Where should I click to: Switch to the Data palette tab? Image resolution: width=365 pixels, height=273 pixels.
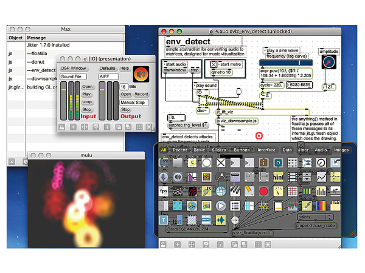click(x=287, y=150)
